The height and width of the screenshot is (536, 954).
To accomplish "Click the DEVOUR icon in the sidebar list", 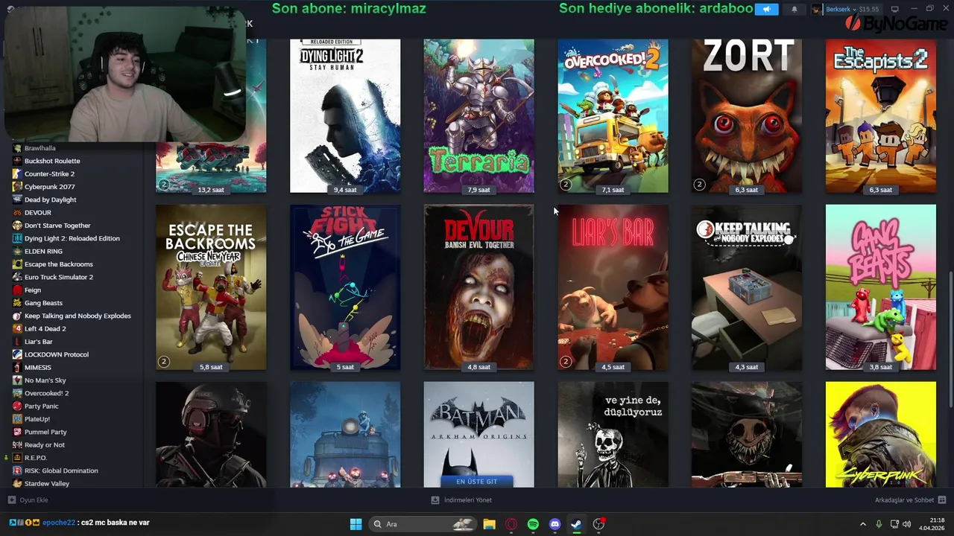I will coord(17,212).
